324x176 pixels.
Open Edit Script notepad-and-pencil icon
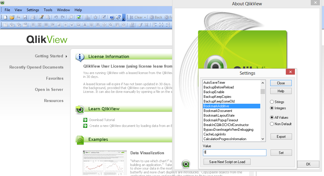(41, 17)
